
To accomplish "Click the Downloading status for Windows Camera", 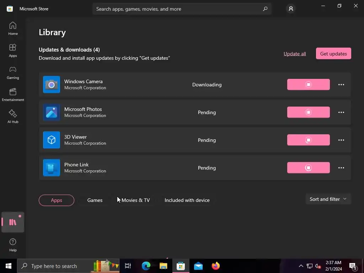I will (x=207, y=85).
